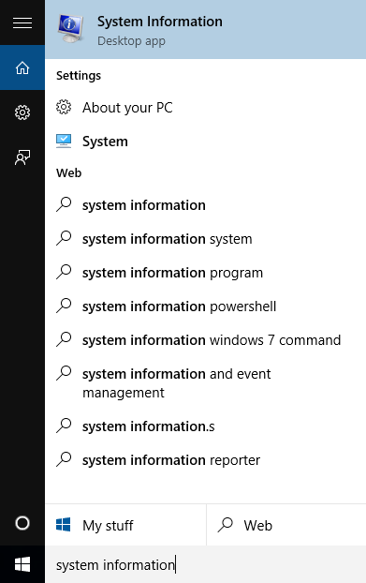The height and width of the screenshot is (583, 366).
Task: Open the hamburger menu in Cortana sidebar
Action: 22,23
